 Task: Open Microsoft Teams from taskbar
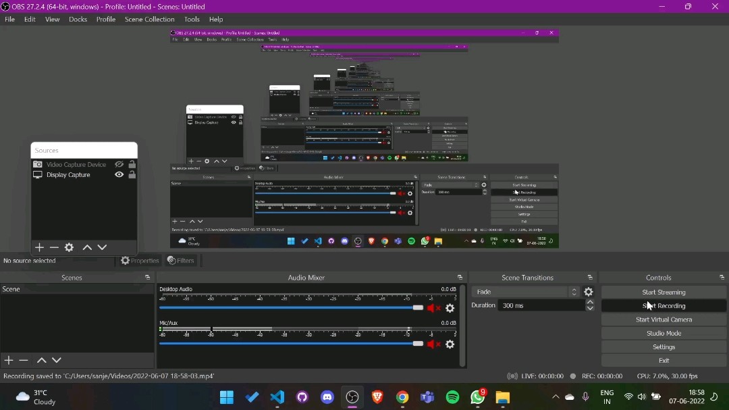[x=427, y=397]
